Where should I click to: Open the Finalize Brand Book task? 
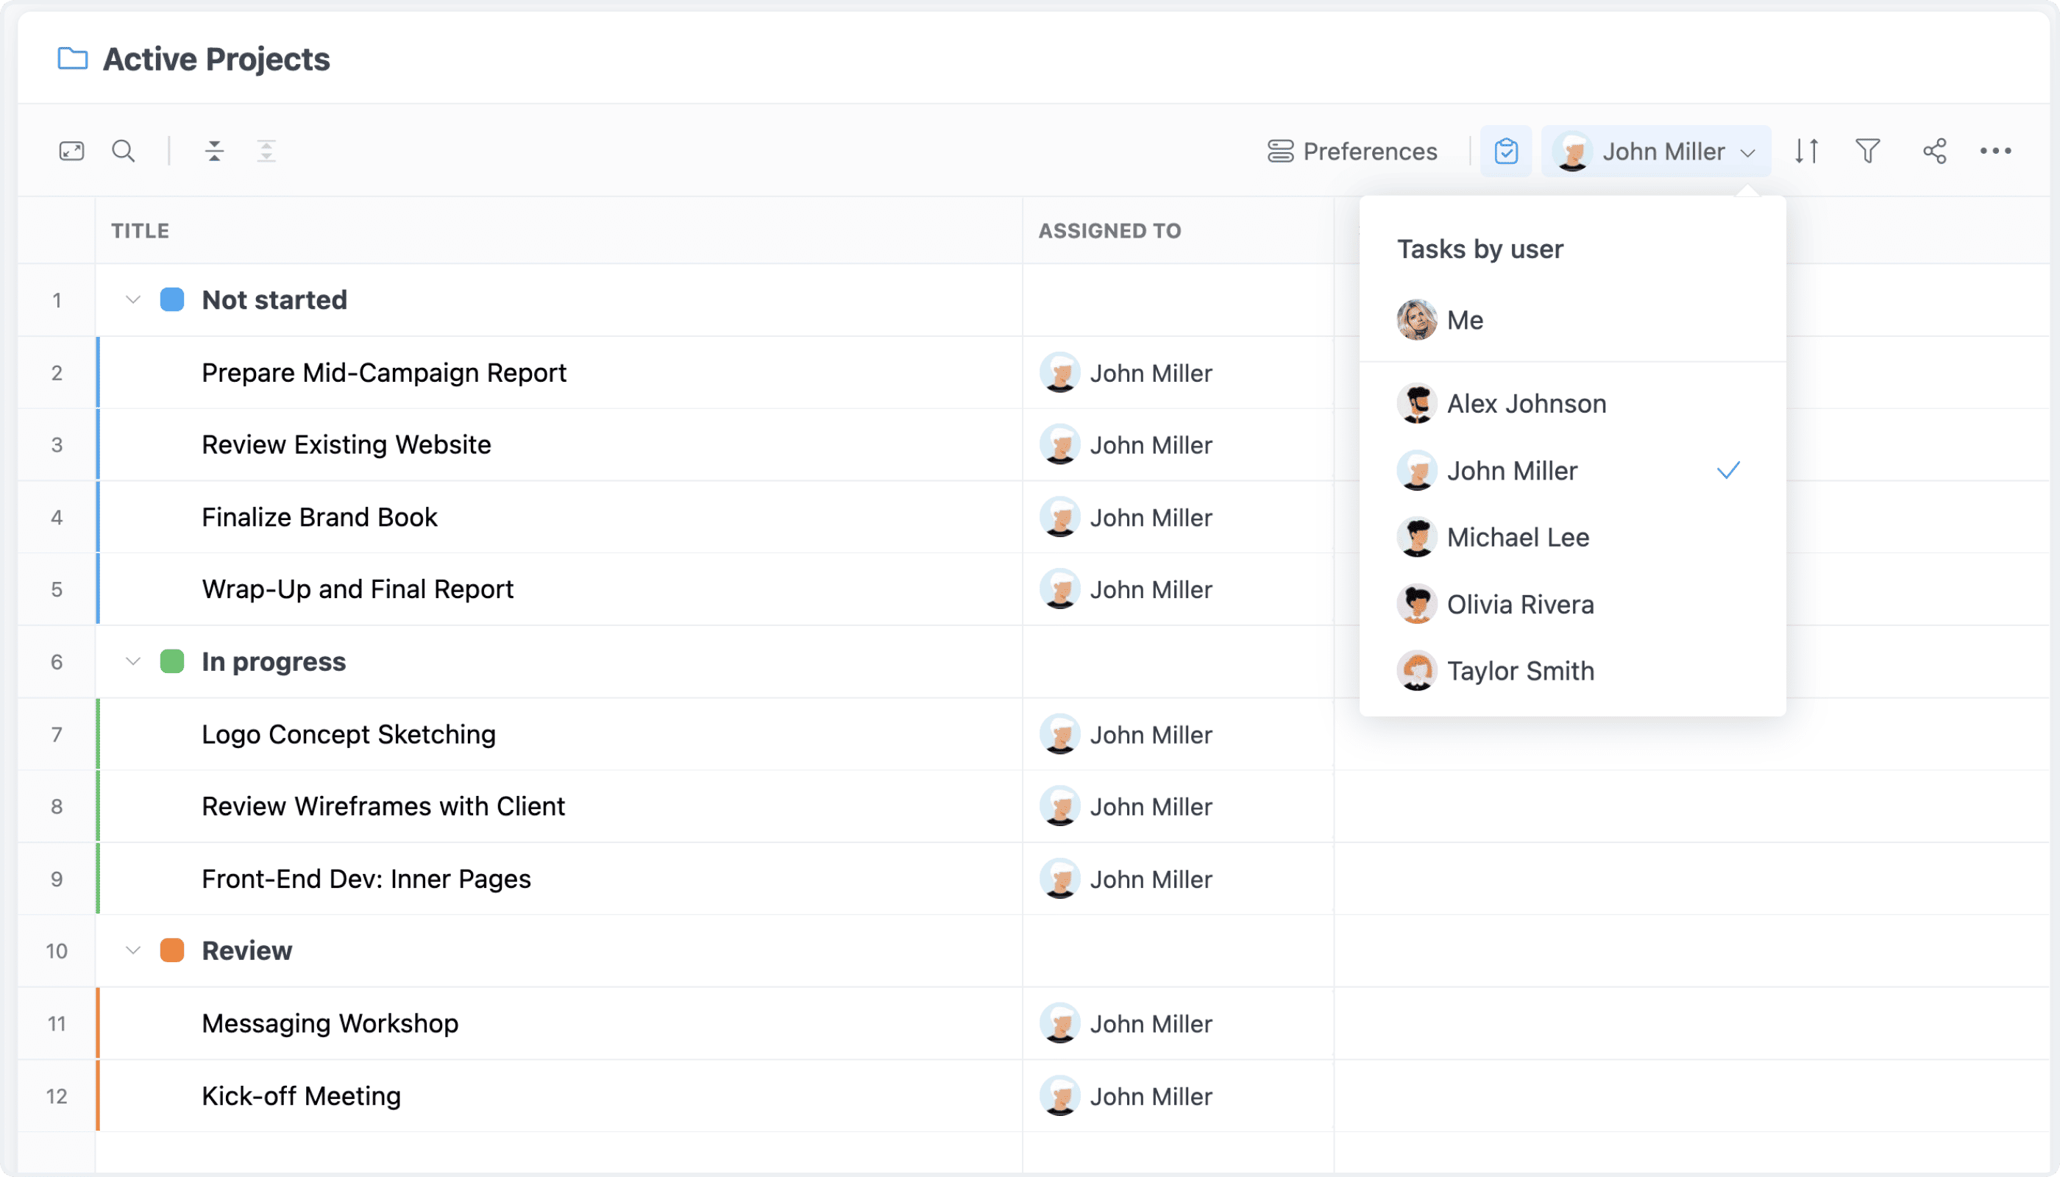click(319, 517)
